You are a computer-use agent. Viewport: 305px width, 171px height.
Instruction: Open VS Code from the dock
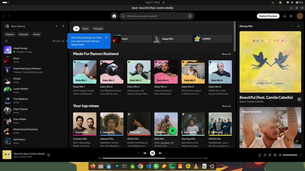click(x=148, y=166)
